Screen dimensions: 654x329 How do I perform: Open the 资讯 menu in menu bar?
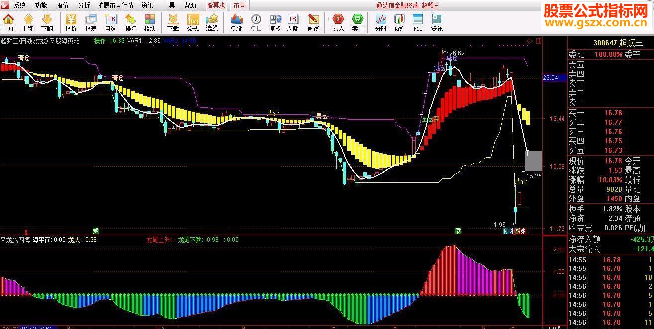click(x=147, y=6)
